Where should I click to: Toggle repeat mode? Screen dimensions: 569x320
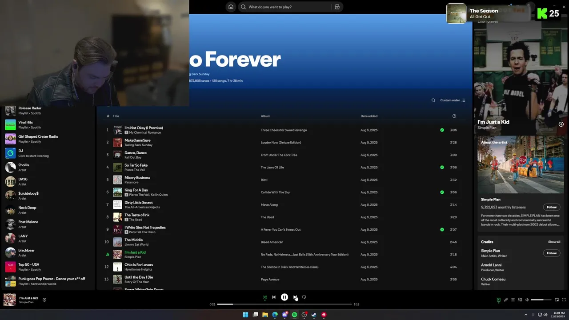304,297
